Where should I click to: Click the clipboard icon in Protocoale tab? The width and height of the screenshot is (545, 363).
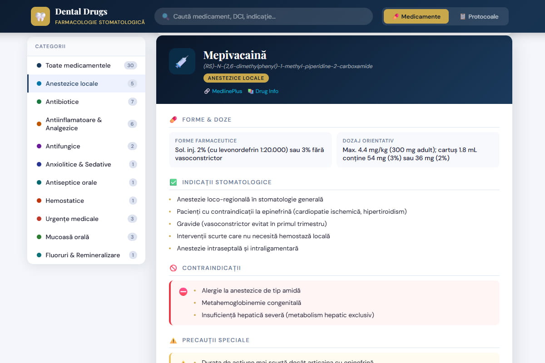tap(463, 16)
